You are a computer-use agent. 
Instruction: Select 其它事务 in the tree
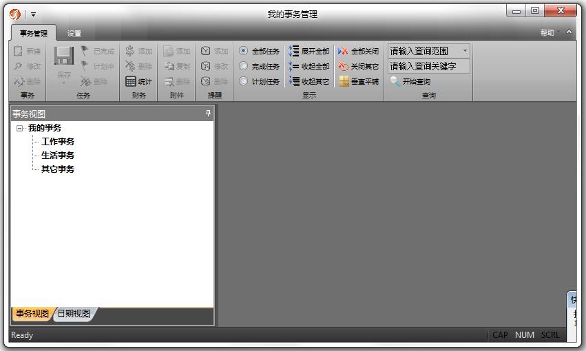point(58,169)
